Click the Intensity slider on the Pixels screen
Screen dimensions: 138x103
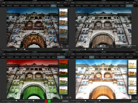point(9,49)
